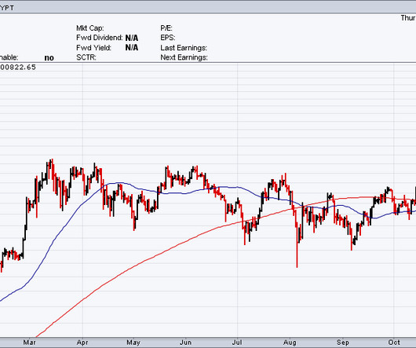Click the May label on time axis
416x348 pixels.
[x=133, y=343]
